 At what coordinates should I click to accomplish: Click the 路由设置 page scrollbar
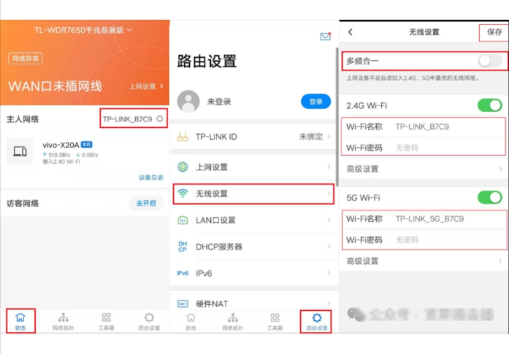(337, 117)
